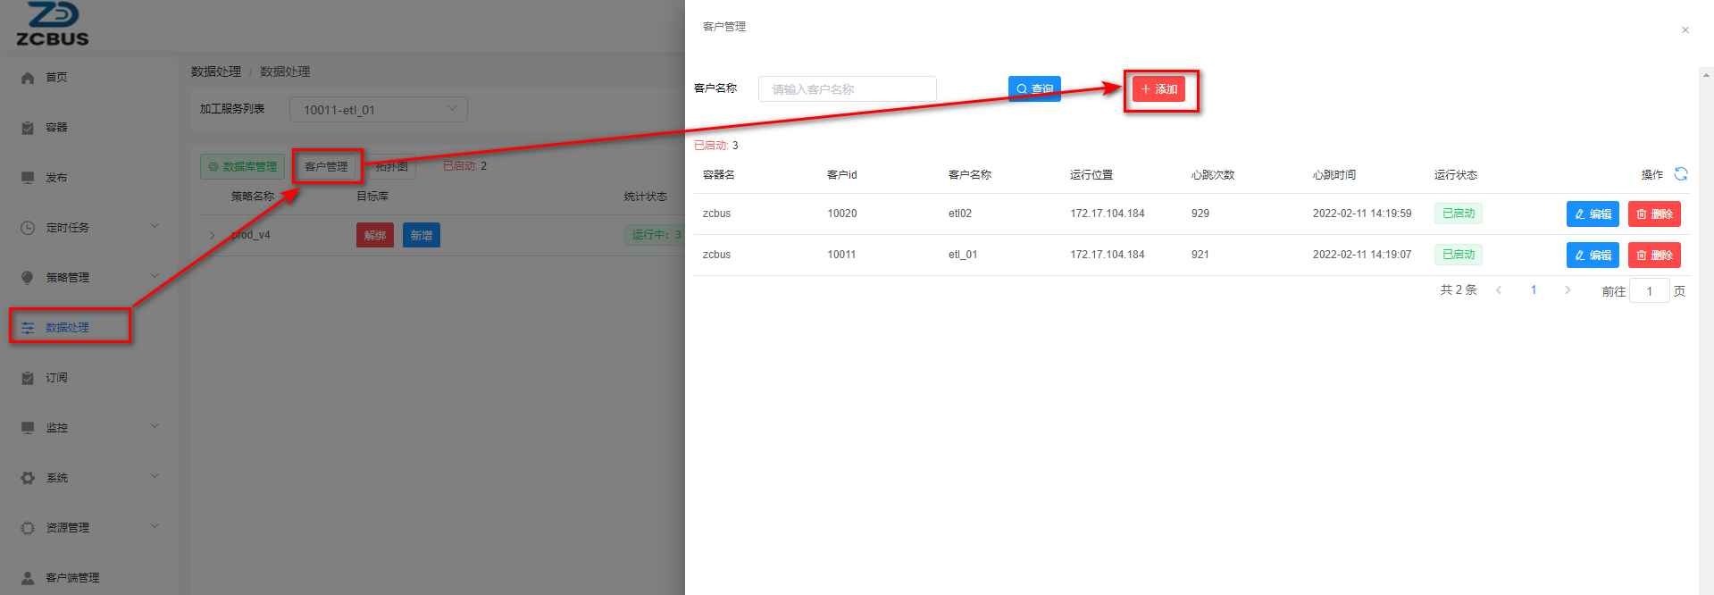Click the 发布 monitor icon
This screenshot has height=595, width=1714.
pos(28,178)
